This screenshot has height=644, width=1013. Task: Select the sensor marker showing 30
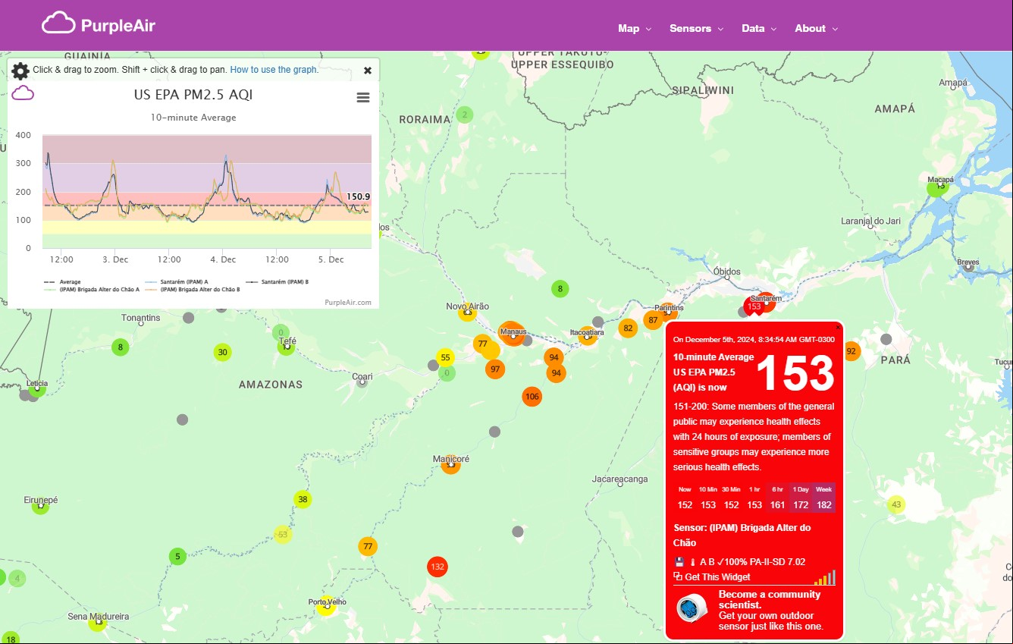tap(222, 352)
